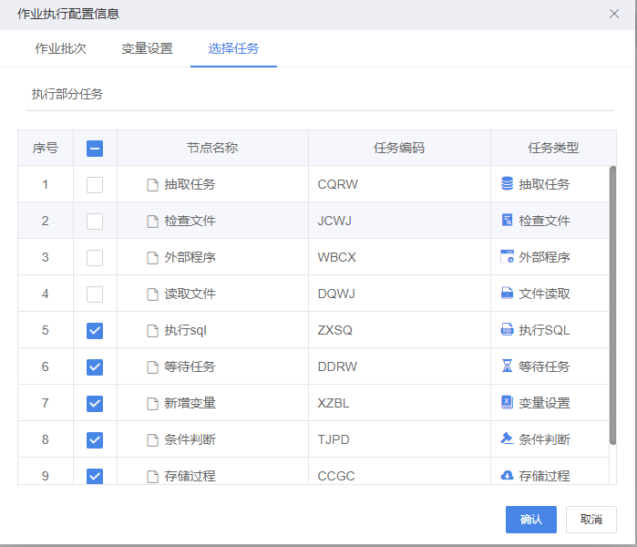Click the document icon next to 检查文件 node

pos(153,222)
